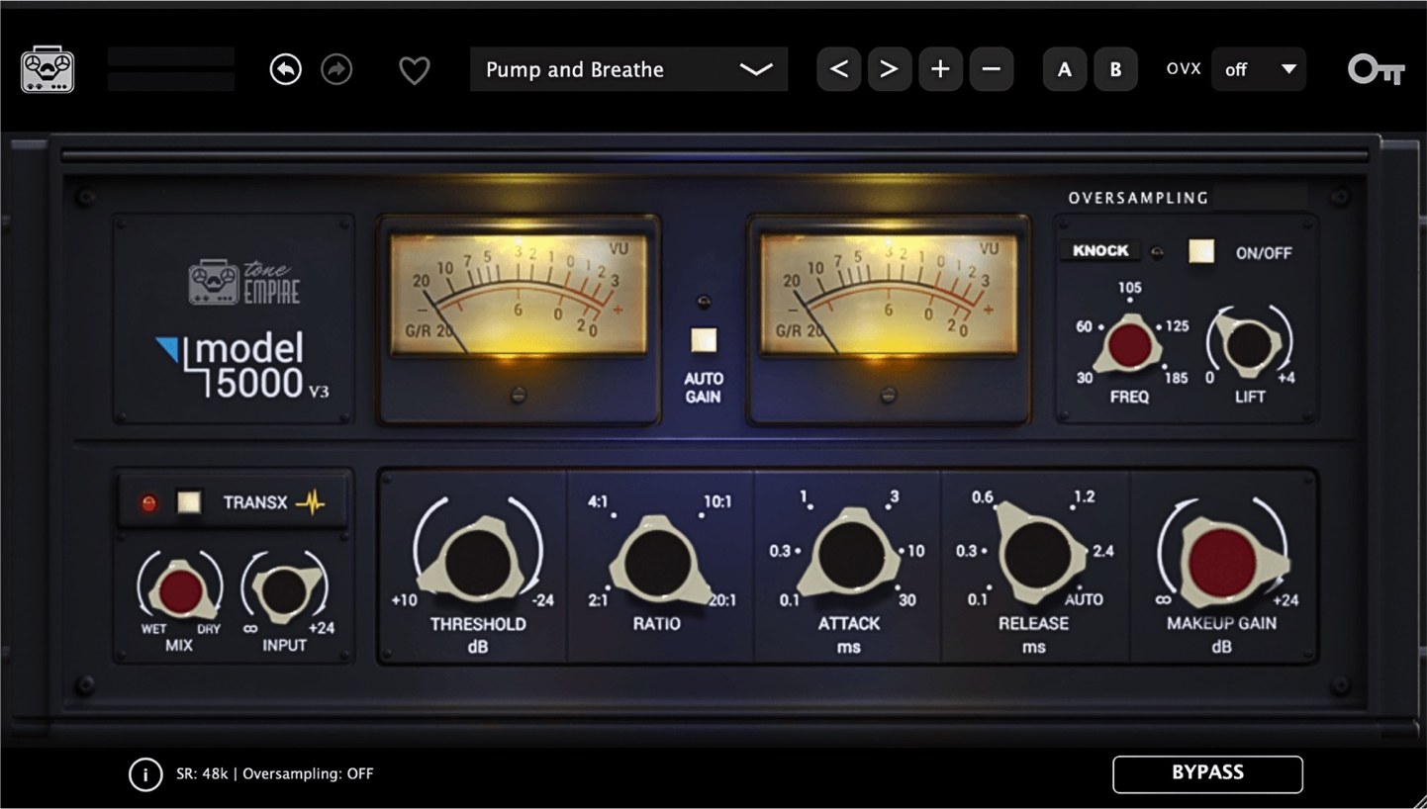This screenshot has width=1427, height=809.
Task: Click the Tone Empire tape logo icon
Action: coord(48,70)
